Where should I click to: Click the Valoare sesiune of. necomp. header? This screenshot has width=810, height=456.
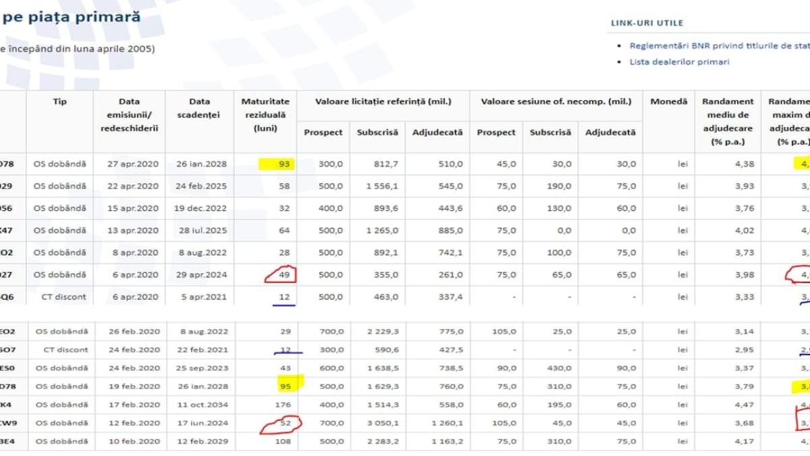[x=556, y=101]
